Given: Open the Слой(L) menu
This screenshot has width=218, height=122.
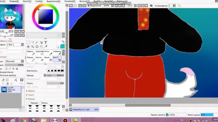Looking at the screenshot, I should pyautogui.click(x=39, y=1).
